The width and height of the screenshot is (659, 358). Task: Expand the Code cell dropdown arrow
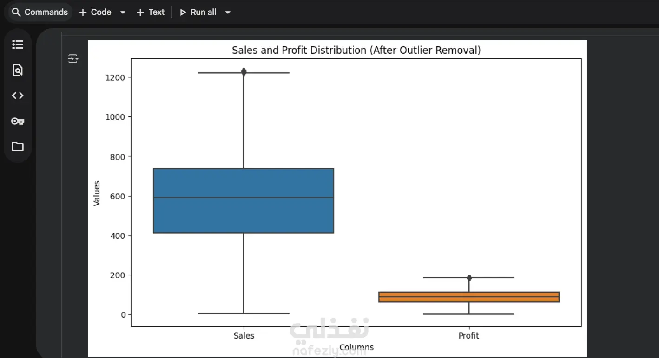(123, 13)
